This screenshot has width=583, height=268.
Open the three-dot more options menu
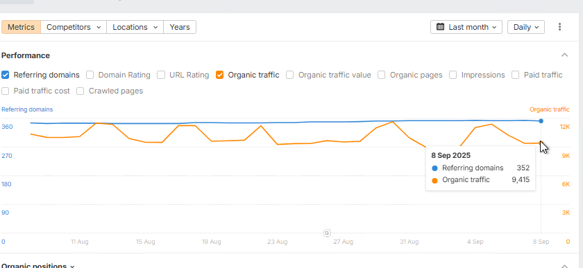tap(559, 27)
